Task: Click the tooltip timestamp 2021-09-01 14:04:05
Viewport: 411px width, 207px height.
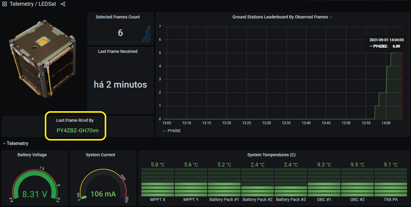Action: (386, 40)
